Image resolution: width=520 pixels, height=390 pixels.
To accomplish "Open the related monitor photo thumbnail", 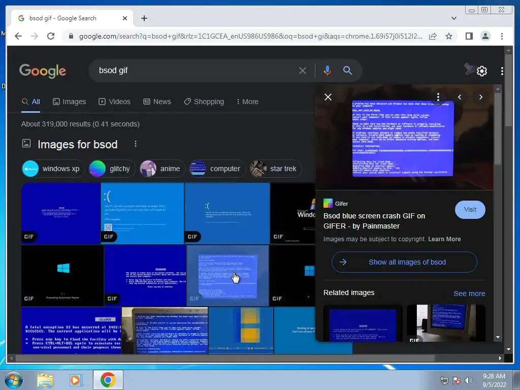I will click(x=446, y=323).
